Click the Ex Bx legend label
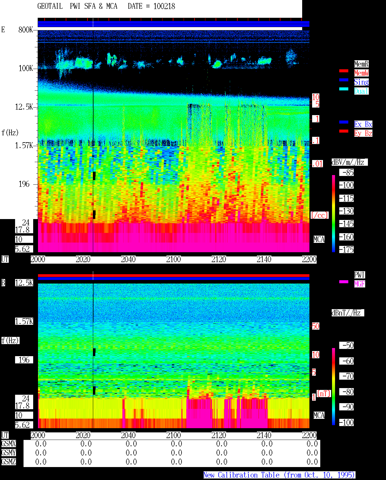 pyautogui.click(x=363, y=124)
